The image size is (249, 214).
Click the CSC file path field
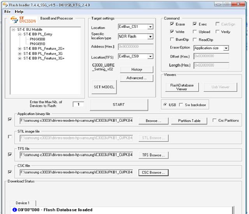[x=76, y=172]
